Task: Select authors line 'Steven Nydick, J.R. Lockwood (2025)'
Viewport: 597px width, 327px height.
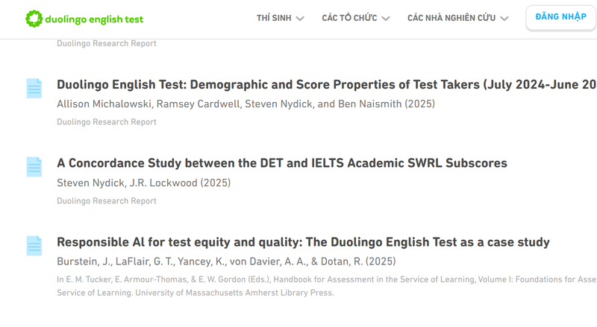Action: 144,183
